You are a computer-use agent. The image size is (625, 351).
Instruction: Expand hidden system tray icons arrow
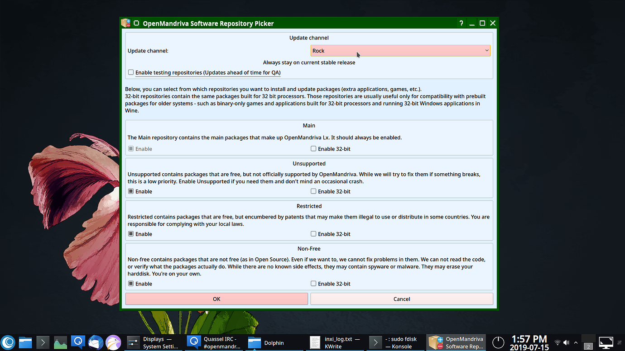(576, 343)
